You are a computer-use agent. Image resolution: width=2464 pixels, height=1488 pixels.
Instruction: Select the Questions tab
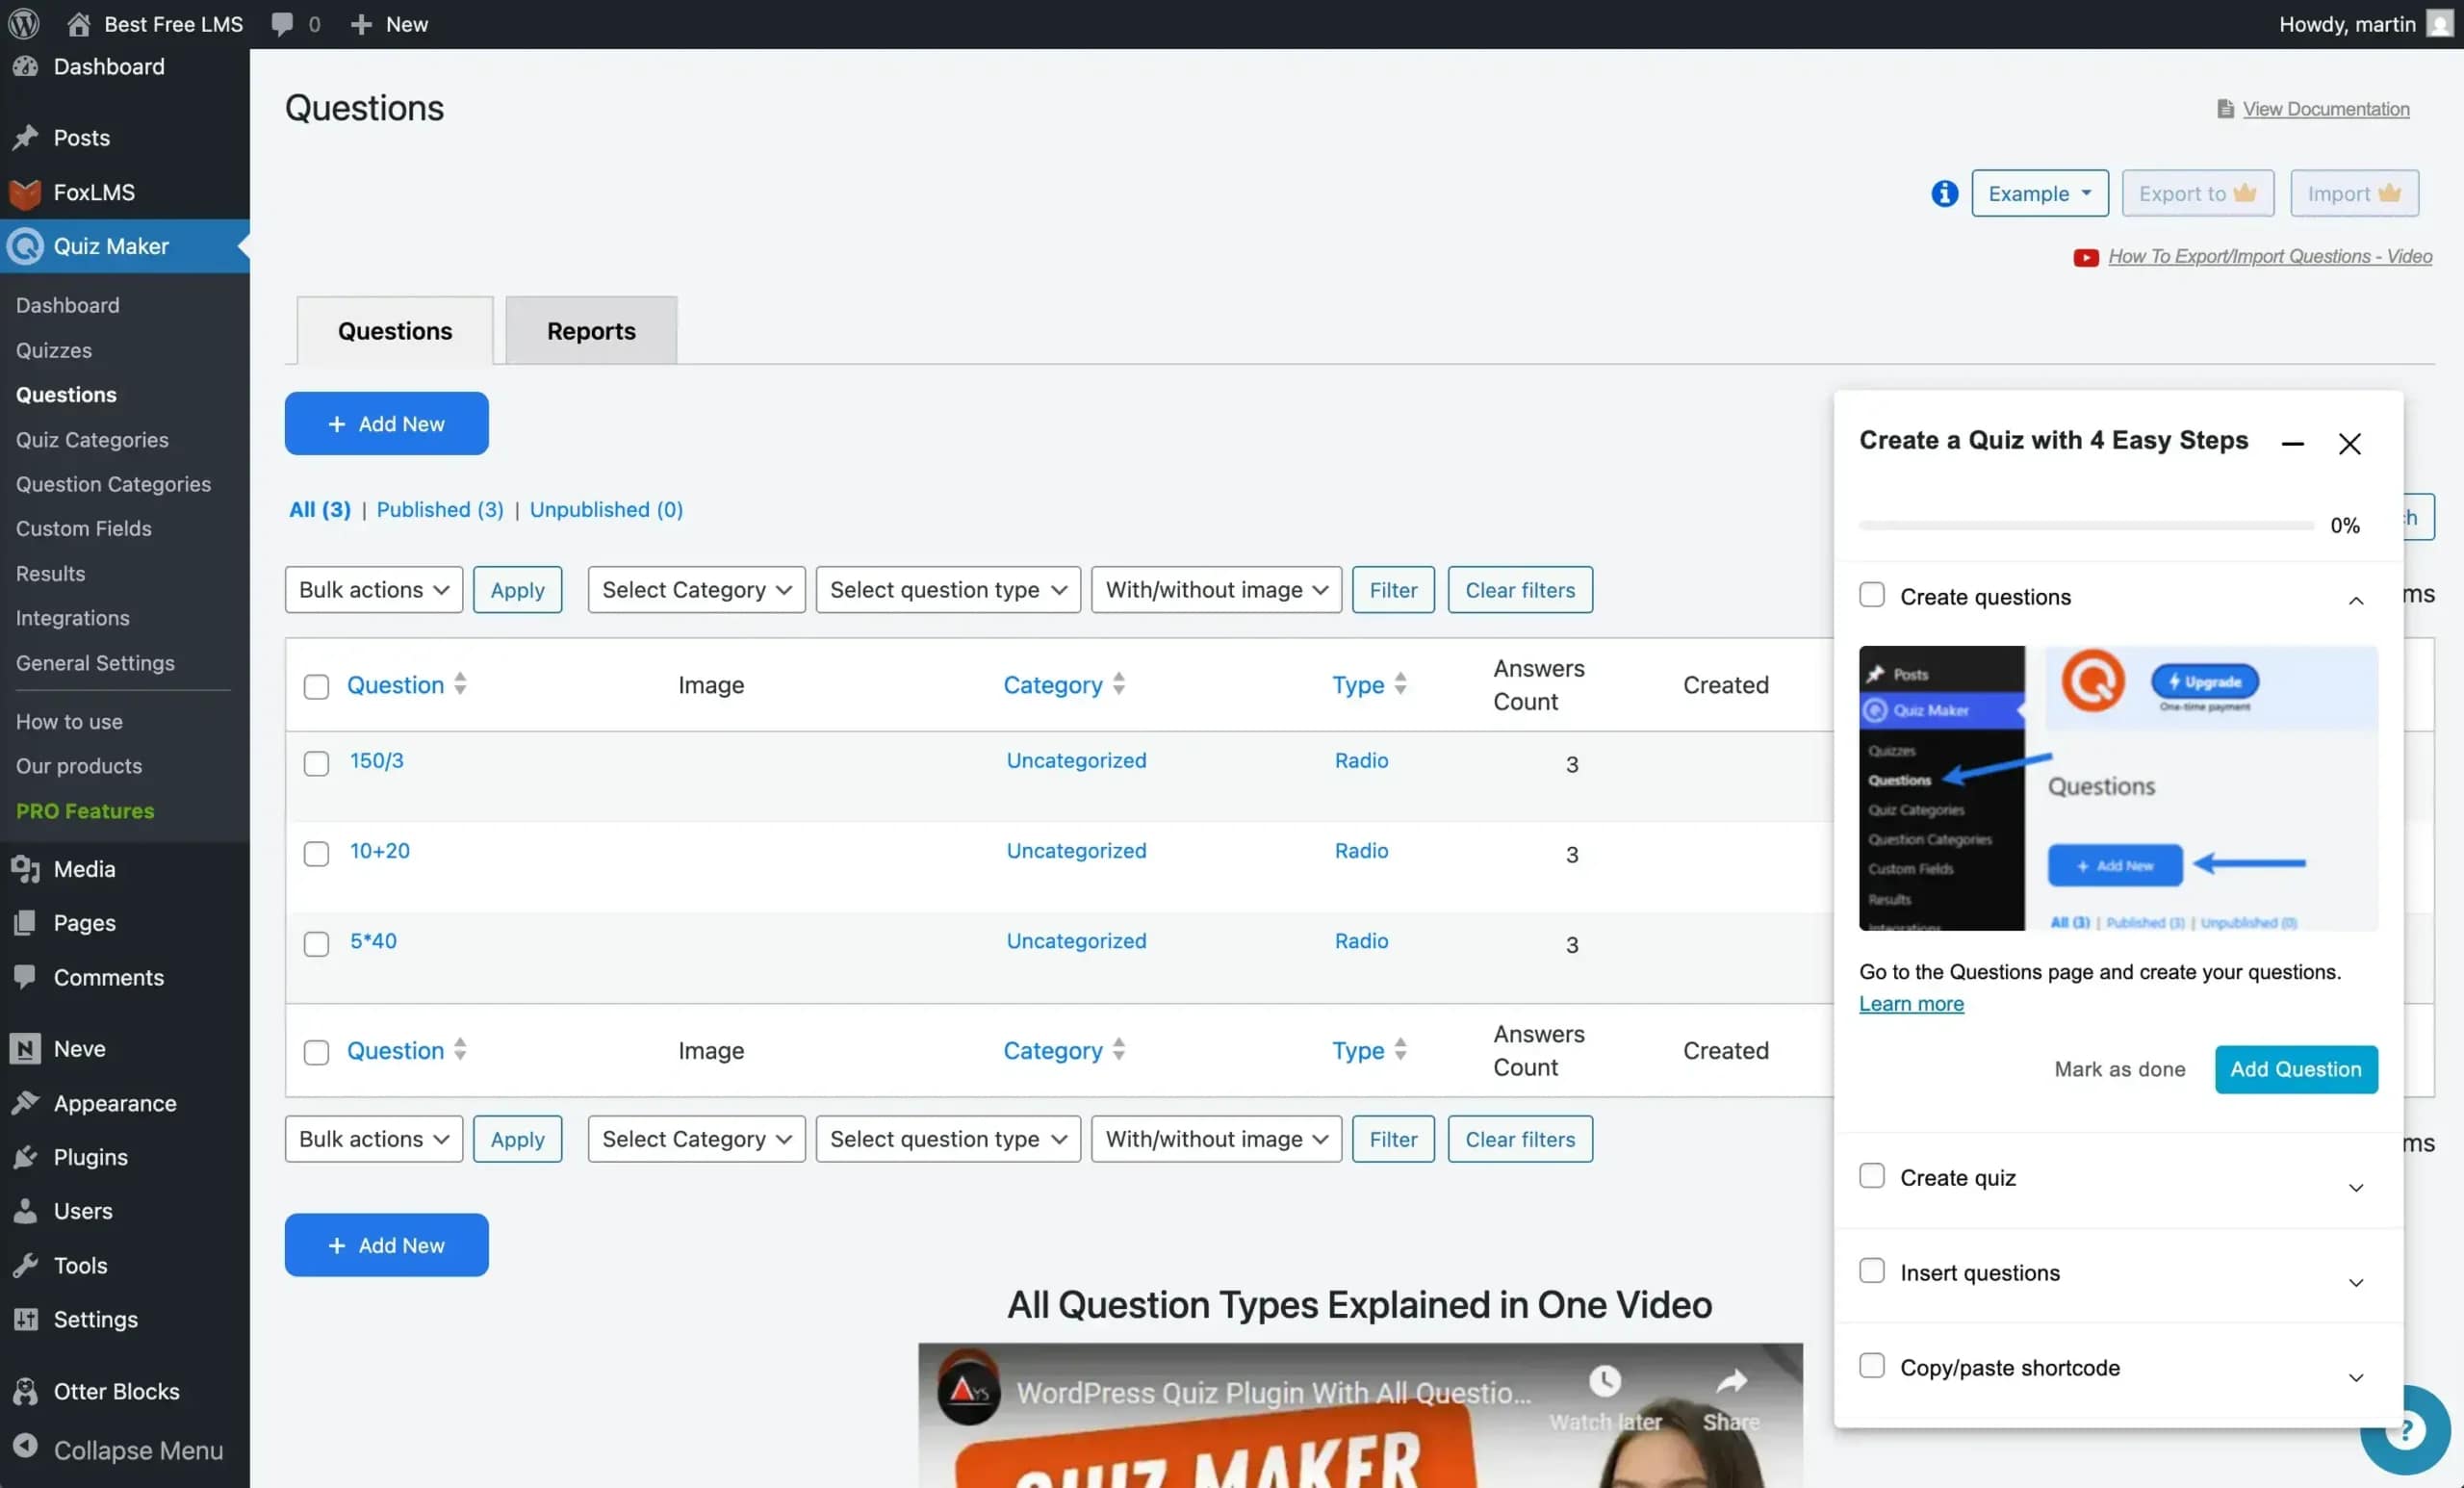(395, 330)
